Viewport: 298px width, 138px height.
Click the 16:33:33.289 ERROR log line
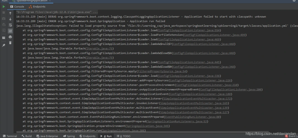point(91,21)
